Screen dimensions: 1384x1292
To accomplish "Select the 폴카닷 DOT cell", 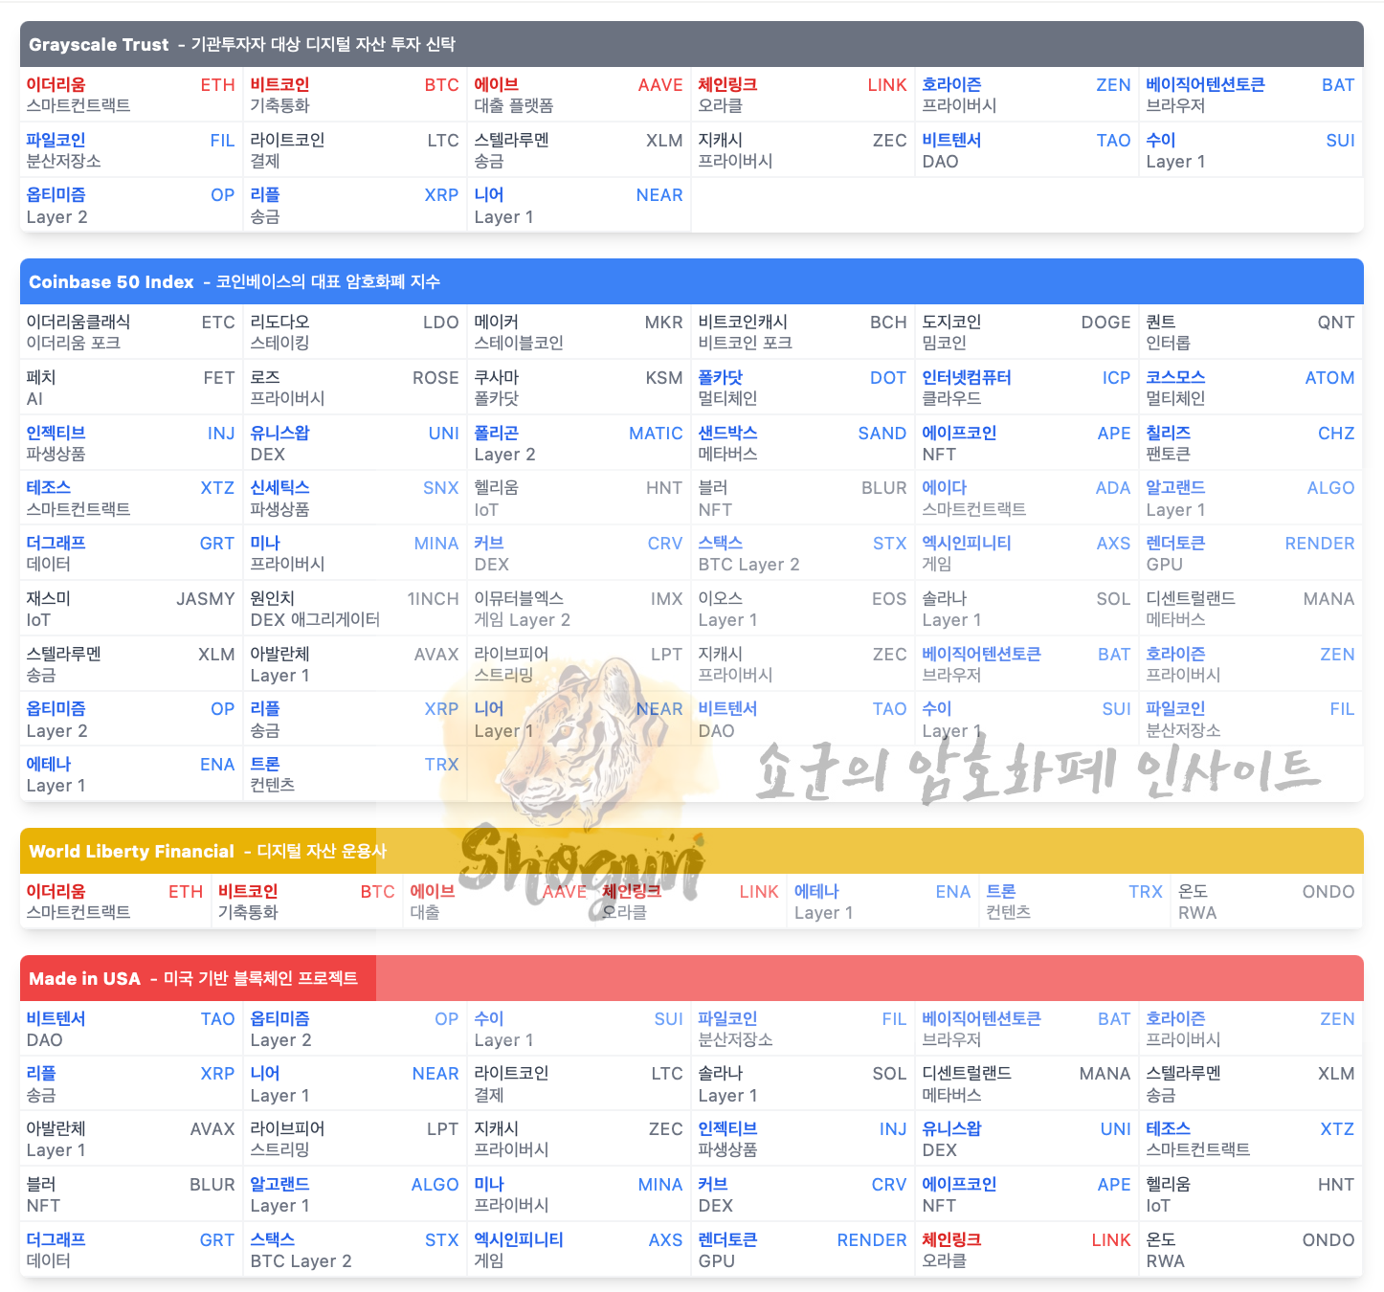I will (x=803, y=388).
